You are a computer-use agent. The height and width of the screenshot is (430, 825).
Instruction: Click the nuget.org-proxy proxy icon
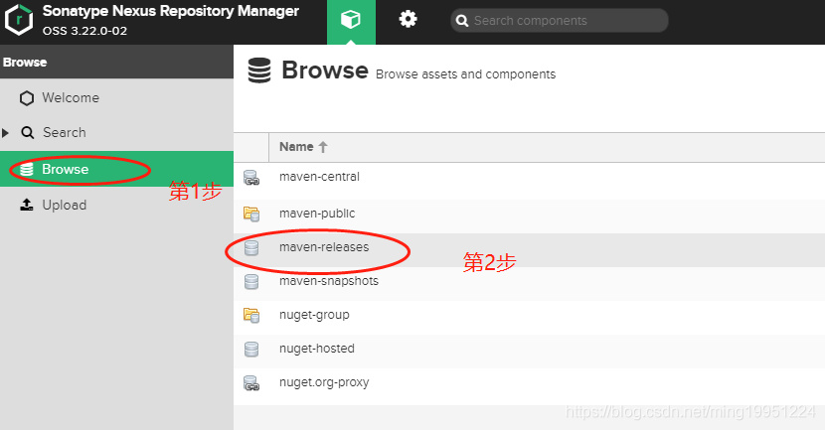[251, 383]
